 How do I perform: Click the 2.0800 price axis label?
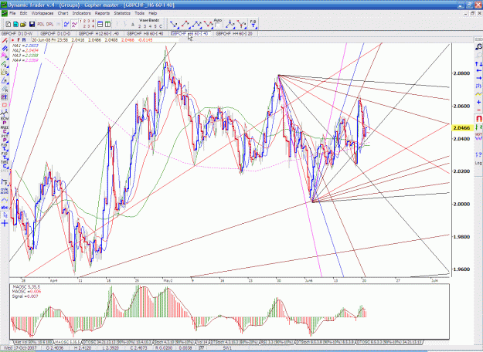pyautogui.click(x=461, y=73)
